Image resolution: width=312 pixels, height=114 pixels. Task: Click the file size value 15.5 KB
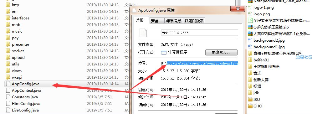coord(181,71)
